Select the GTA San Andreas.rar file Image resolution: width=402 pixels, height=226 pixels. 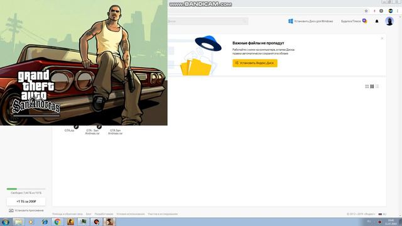coord(115,132)
